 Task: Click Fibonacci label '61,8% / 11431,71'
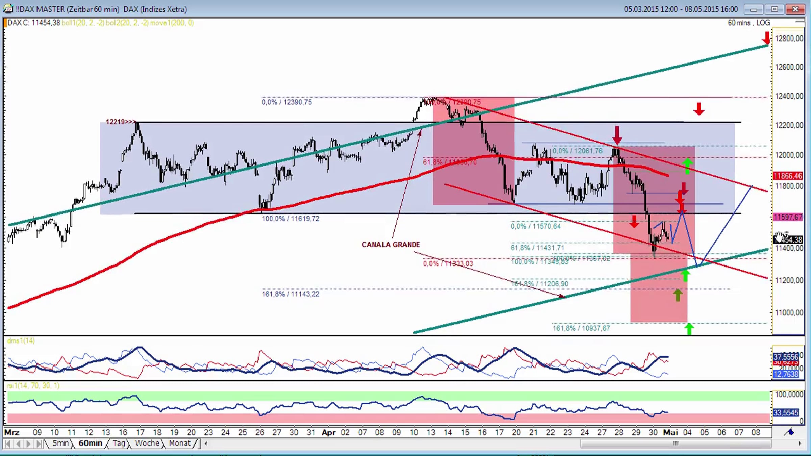537,248
